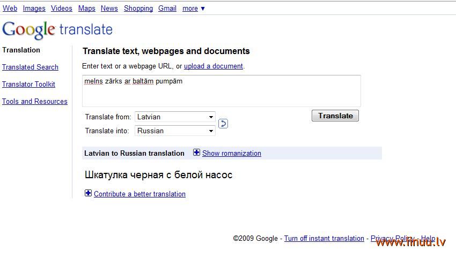Viewport: 456px width, 259px height.
Task: Select the Translation sidebar heading
Action: [x=21, y=50]
